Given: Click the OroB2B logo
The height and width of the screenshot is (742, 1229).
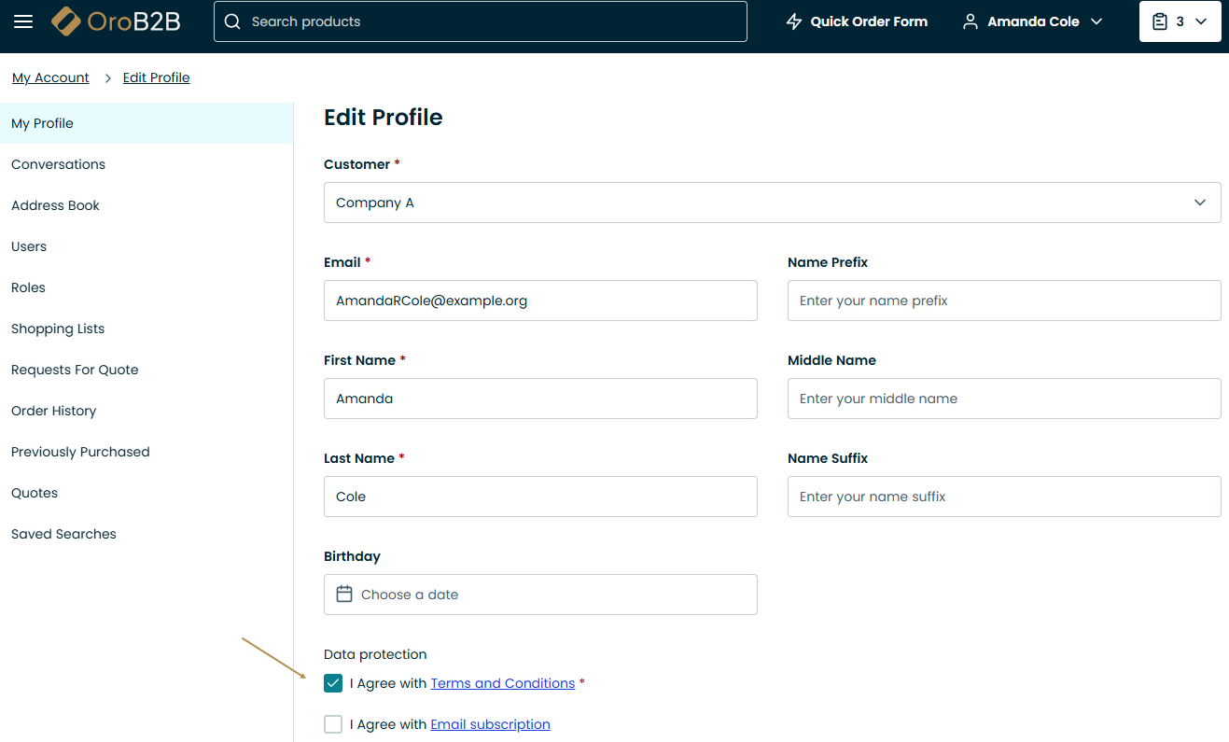Looking at the screenshot, I should coord(116,21).
